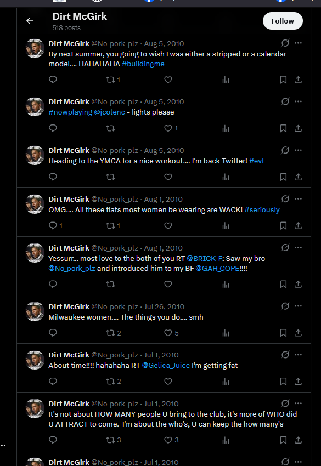
Task: Follow Dirt McGirk's account
Action: [x=283, y=21]
